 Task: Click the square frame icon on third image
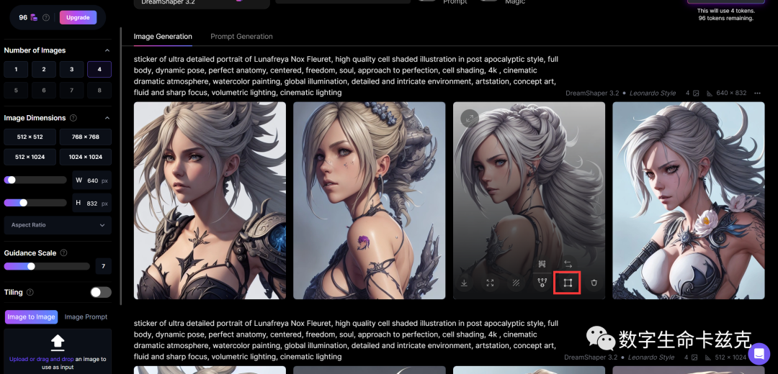click(x=568, y=283)
